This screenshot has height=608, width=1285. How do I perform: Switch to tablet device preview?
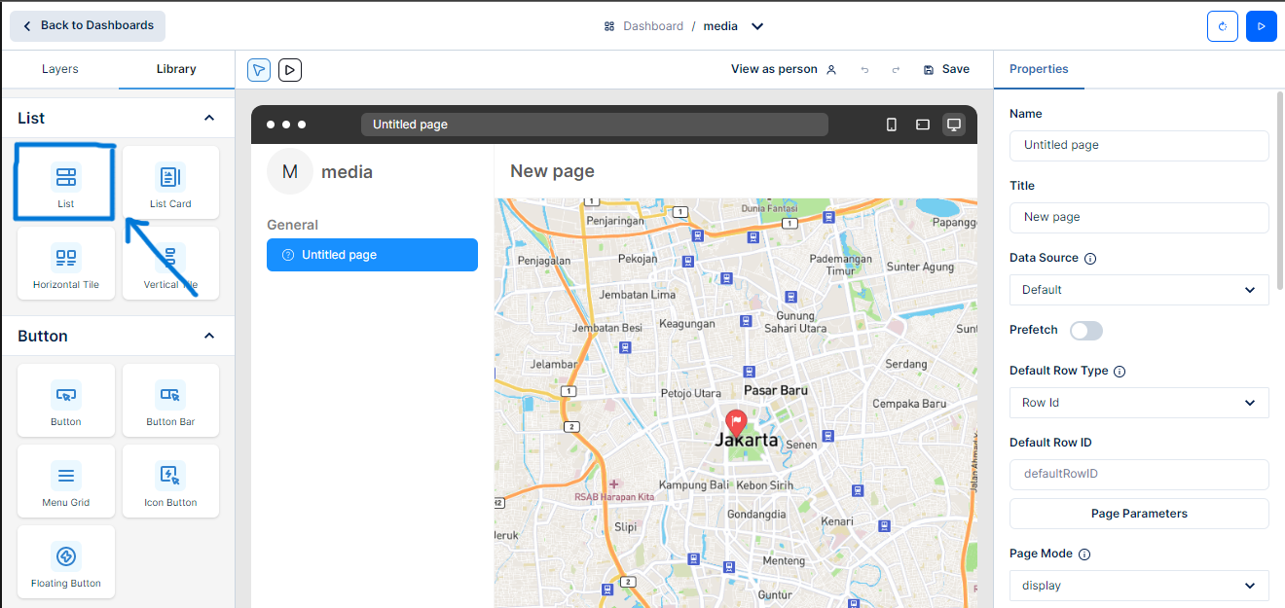point(922,125)
